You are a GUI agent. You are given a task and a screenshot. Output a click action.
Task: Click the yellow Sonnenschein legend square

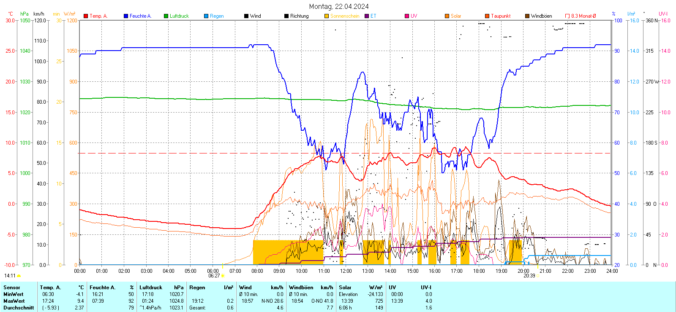(327, 16)
